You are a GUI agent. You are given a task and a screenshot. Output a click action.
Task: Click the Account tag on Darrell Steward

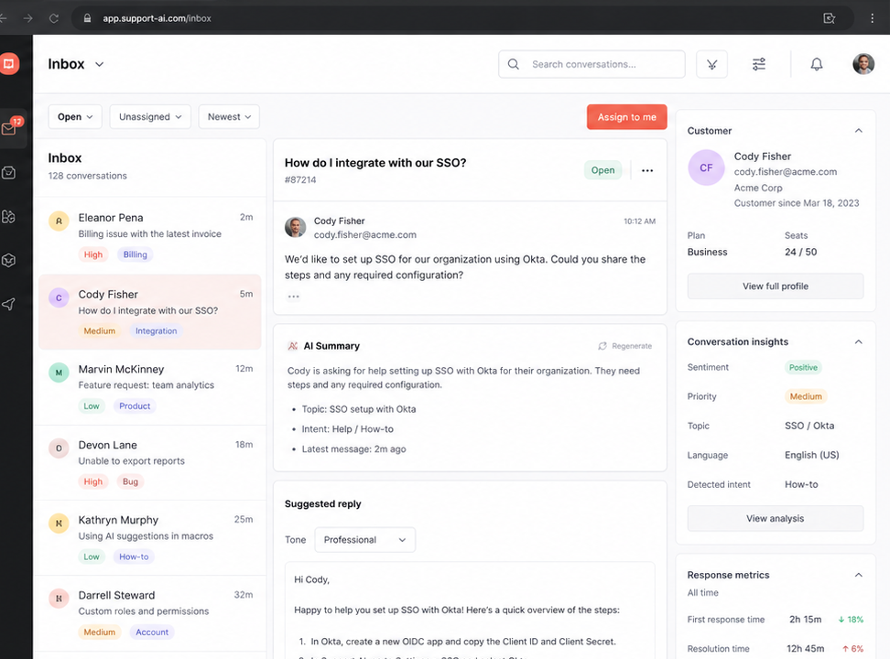[x=152, y=632]
